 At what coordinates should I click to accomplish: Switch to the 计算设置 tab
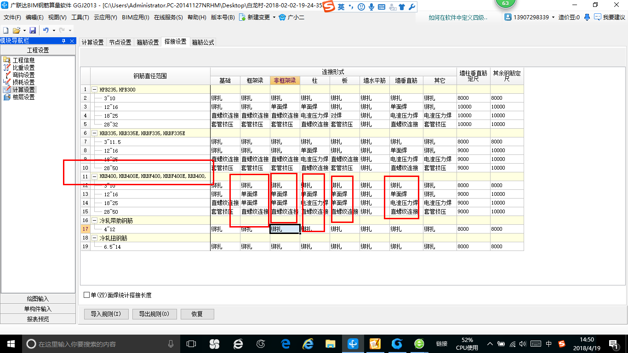[93, 42]
